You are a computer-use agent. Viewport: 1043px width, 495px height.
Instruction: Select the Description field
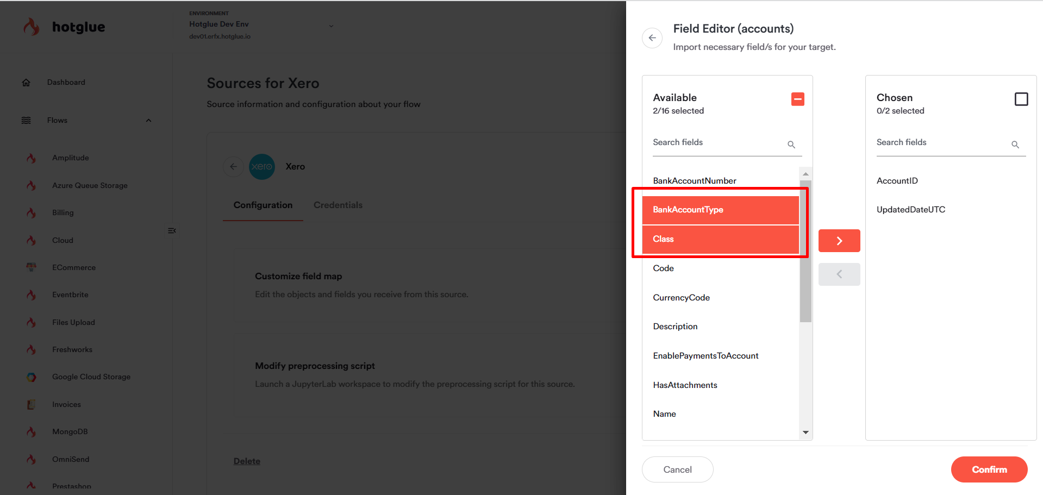pos(721,327)
